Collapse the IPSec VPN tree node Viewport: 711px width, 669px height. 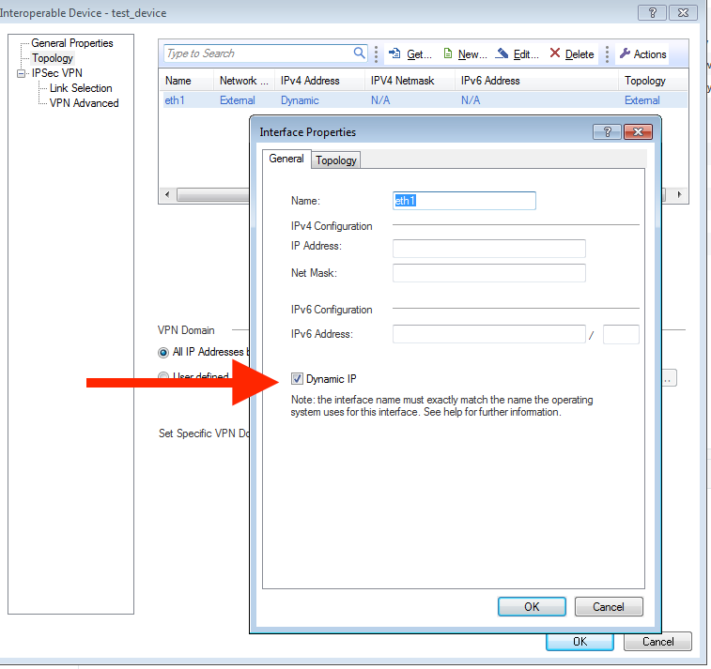point(22,73)
